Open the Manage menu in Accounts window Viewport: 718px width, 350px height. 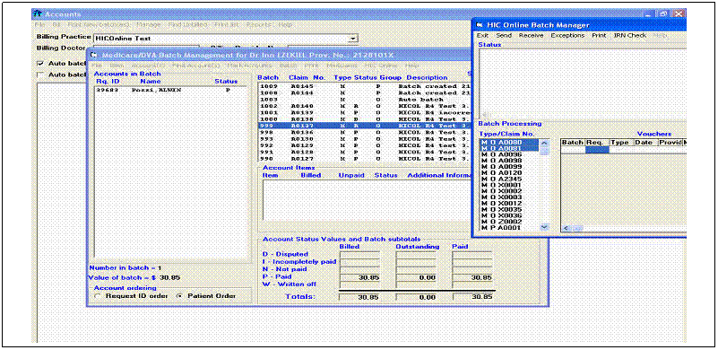(x=149, y=25)
